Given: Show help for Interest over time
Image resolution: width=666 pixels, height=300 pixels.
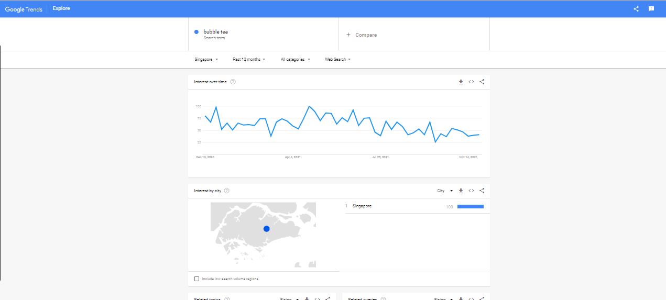Looking at the screenshot, I should [233, 82].
